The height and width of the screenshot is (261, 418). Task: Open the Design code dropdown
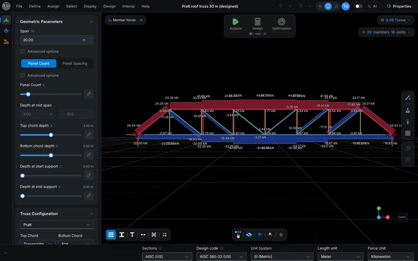coord(221,257)
